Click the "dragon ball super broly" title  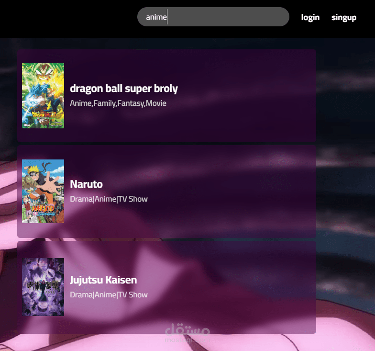click(124, 89)
